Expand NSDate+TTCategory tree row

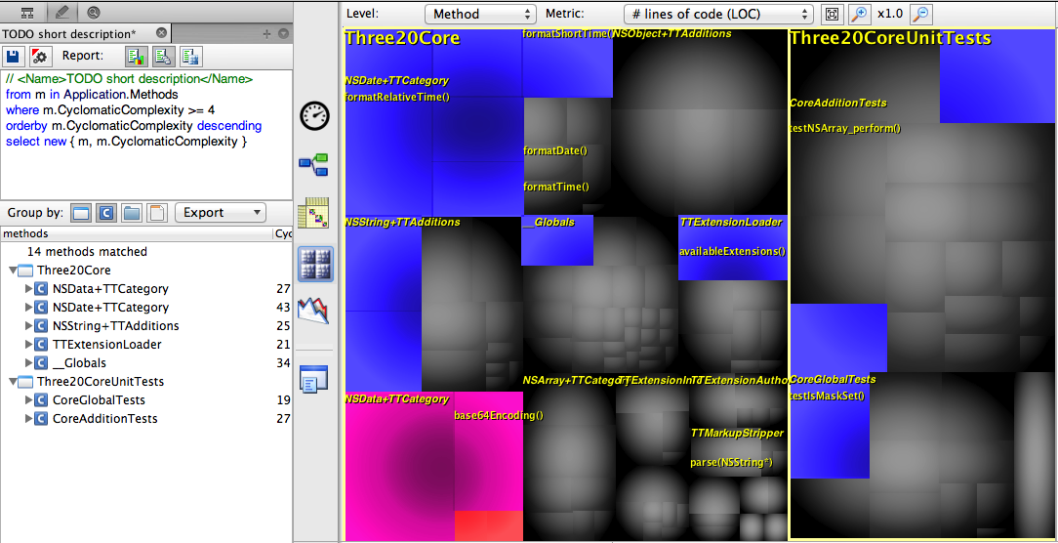pyautogui.click(x=28, y=308)
